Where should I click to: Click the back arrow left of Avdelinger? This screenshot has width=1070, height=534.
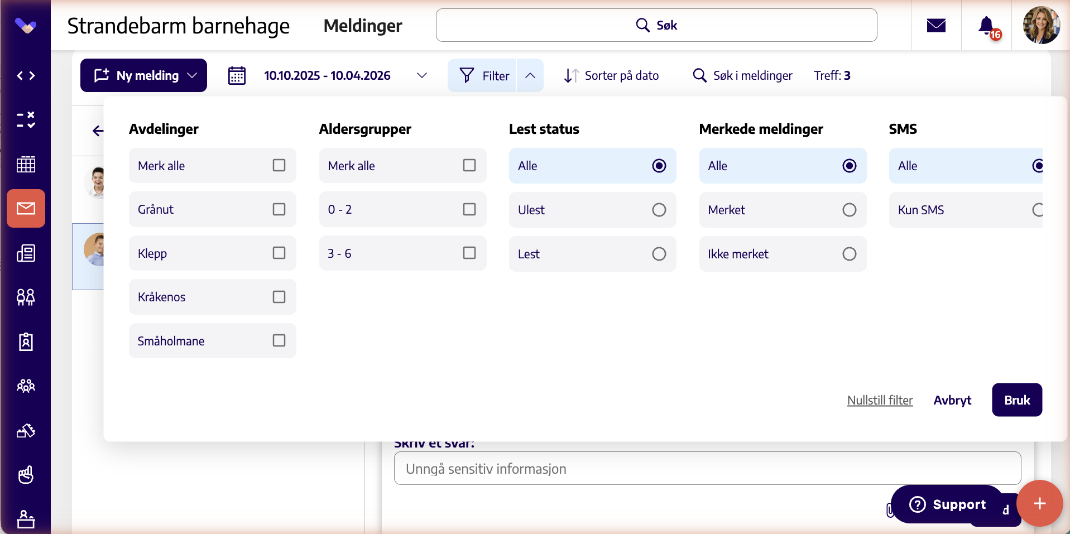[98, 131]
